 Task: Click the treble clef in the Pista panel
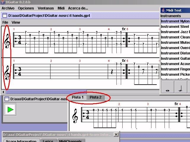coord(75,116)
